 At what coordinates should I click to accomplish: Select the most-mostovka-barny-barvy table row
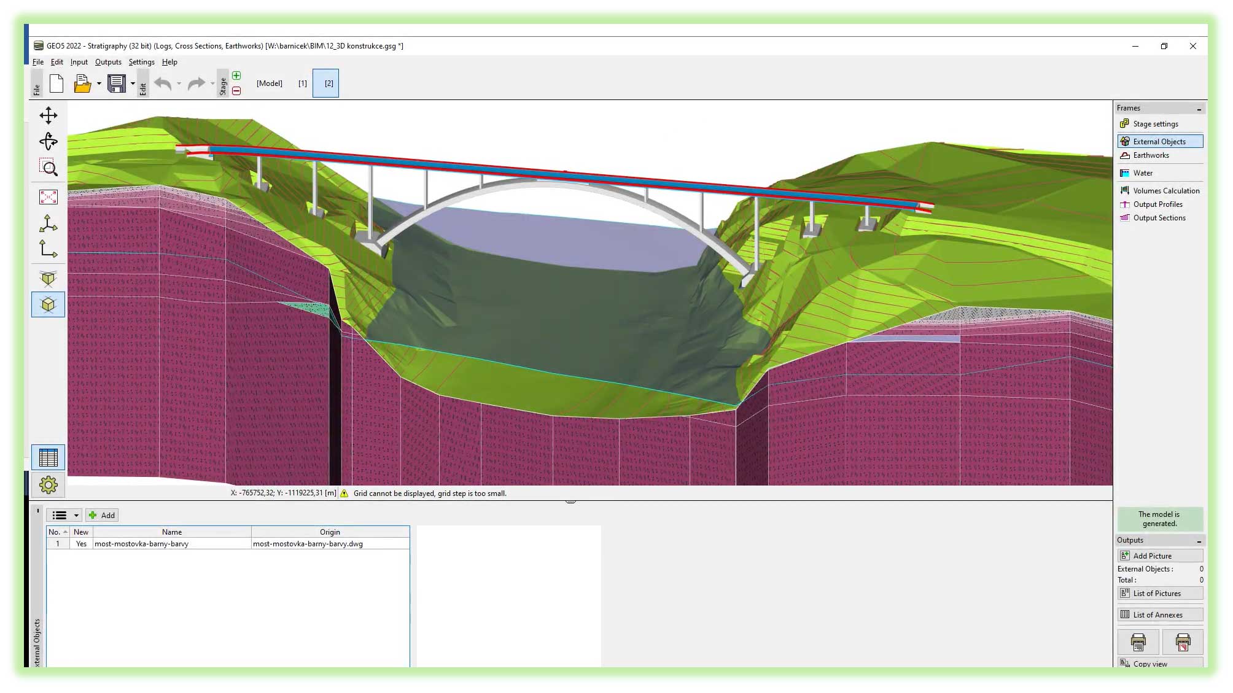click(228, 544)
